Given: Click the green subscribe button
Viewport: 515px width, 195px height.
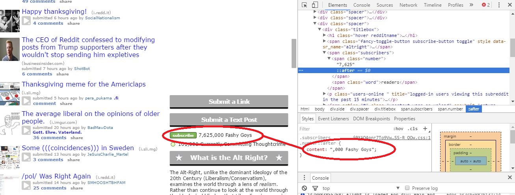Looking at the screenshot, I should pos(183,136).
